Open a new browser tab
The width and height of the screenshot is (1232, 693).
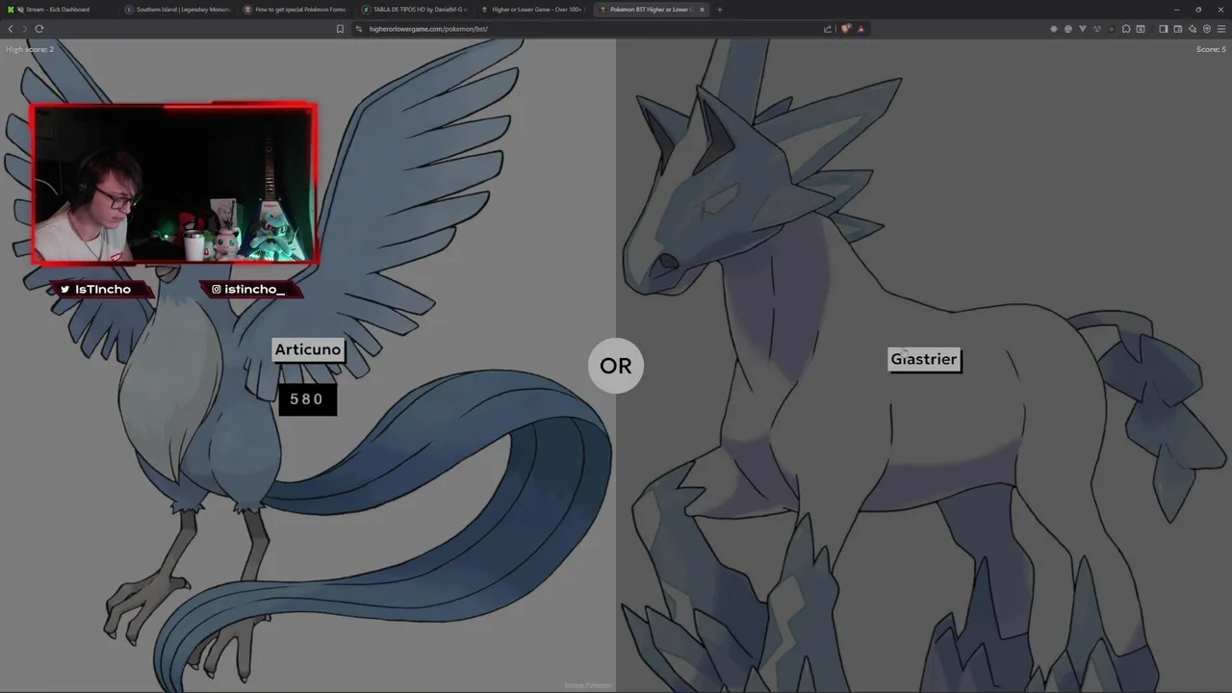click(x=720, y=10)
